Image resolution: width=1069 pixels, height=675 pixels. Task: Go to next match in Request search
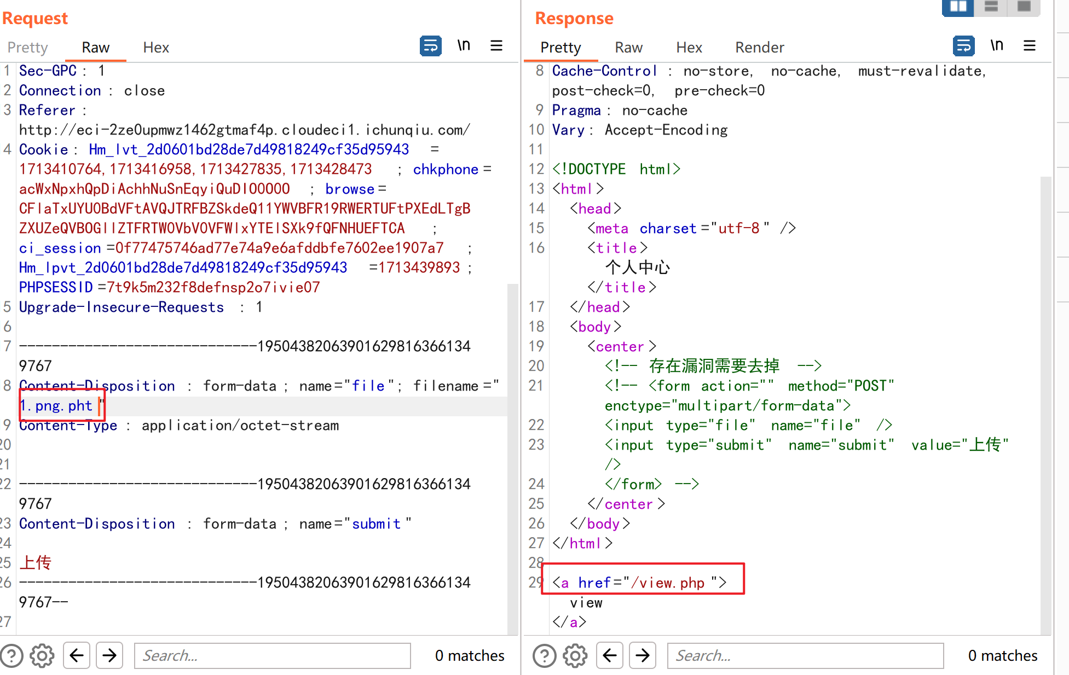point(109,655)
